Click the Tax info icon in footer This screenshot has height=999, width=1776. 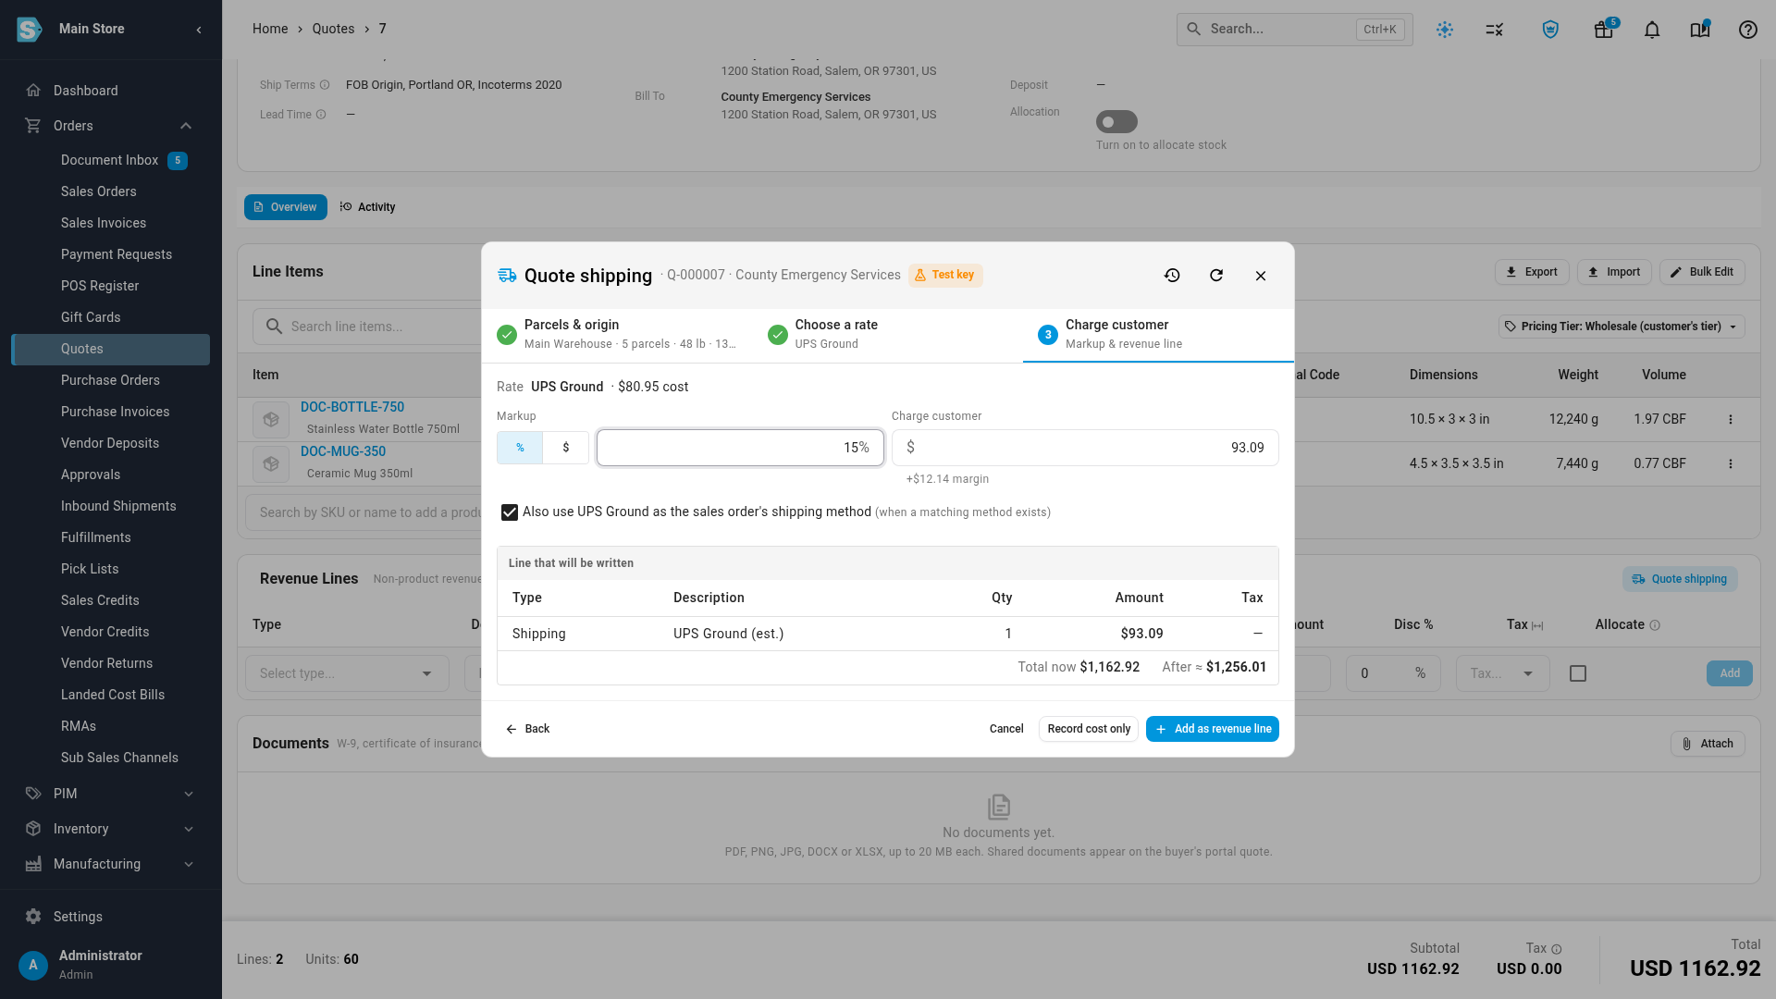point(1557,949)
